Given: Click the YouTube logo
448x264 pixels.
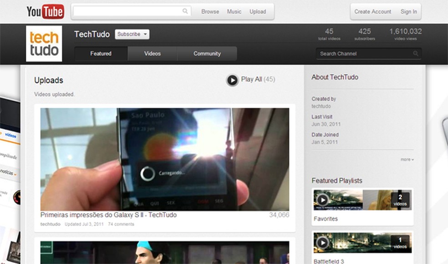Looking at the screenshot, I should point(45,12).
